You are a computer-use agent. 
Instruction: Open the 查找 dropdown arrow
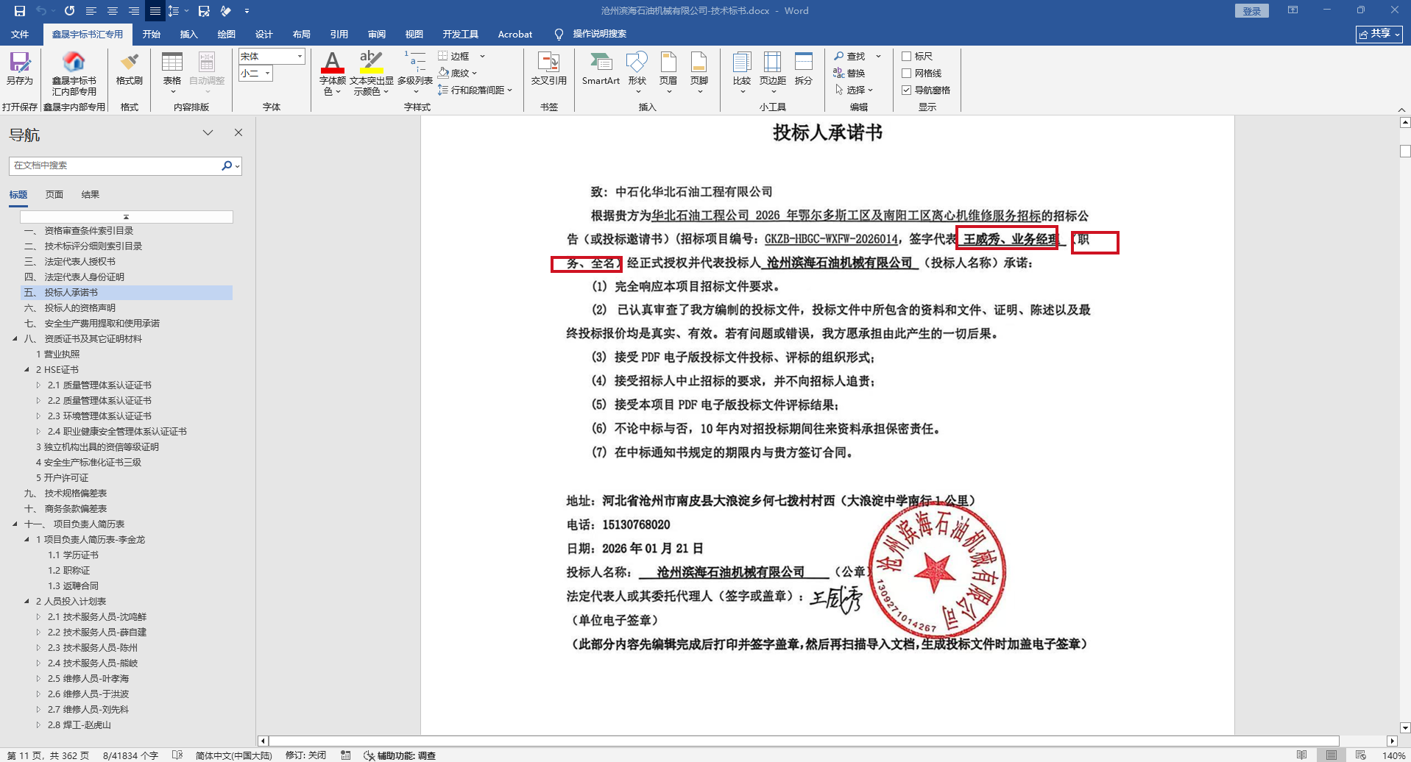(x=878, y=56)
